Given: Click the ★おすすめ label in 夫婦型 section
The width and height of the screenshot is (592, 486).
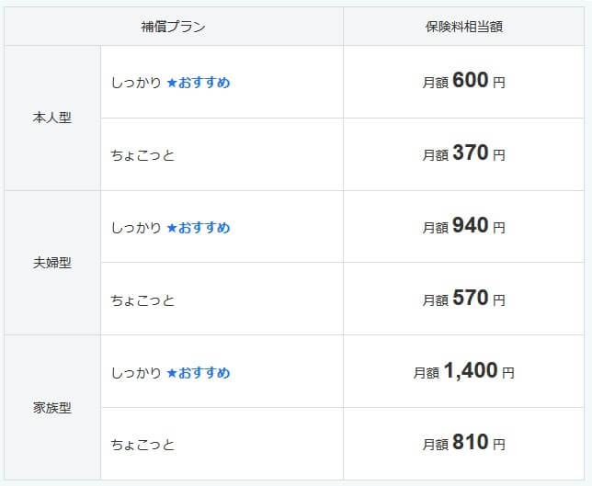Looking at the screenshot, I should tap(198, 228).
